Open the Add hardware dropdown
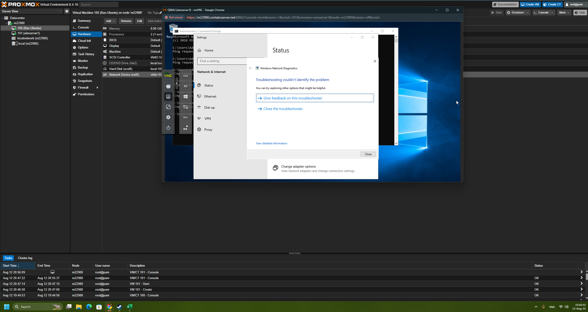 [x=110, y=21]
